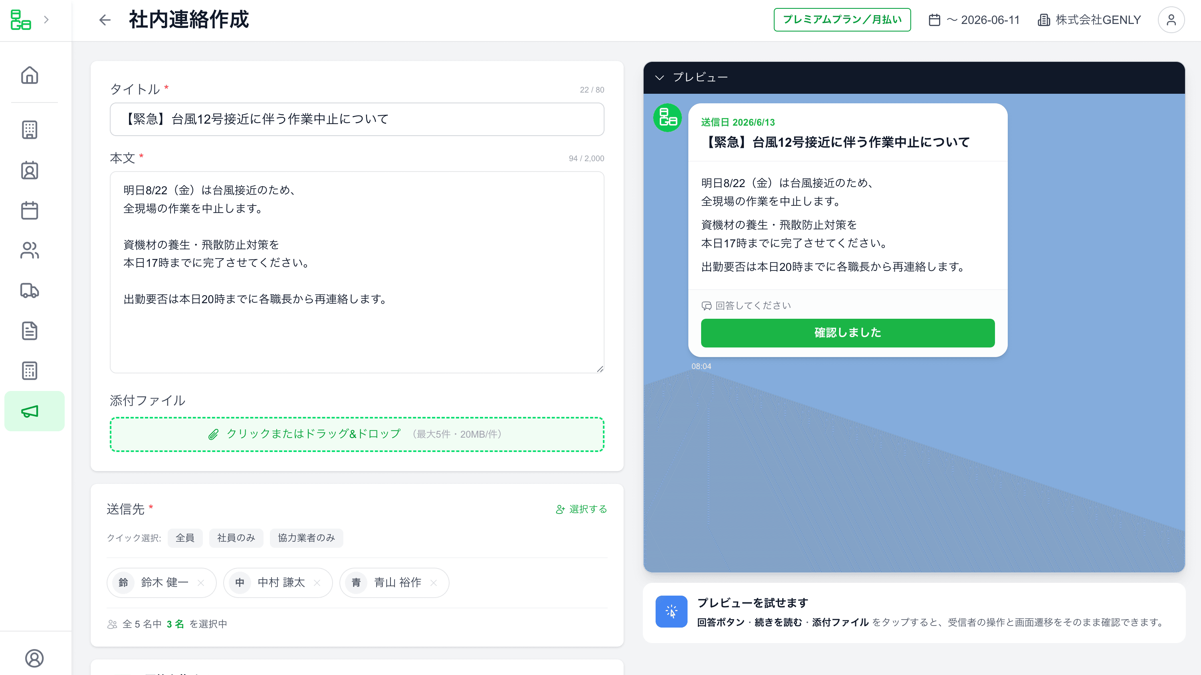Quick-select 協力業者のみ recipients
Viewport: 1201px width, 675px height.
[x=306, y=538]
